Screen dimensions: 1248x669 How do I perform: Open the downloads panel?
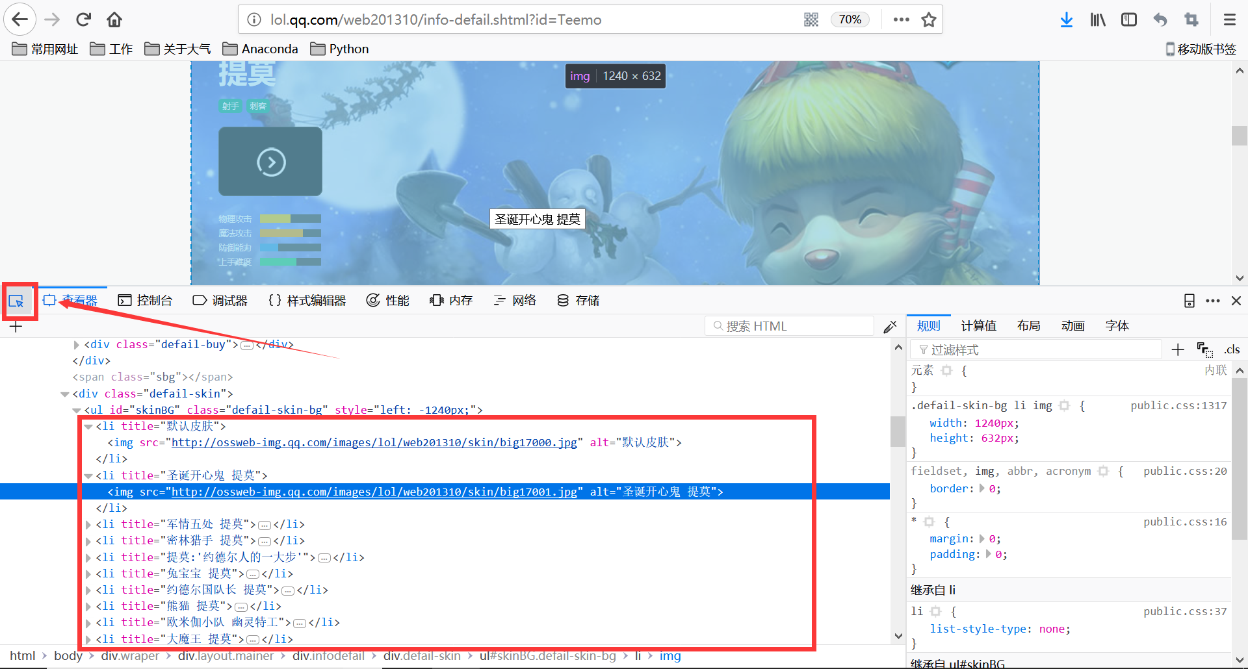tap(1067, 19)
